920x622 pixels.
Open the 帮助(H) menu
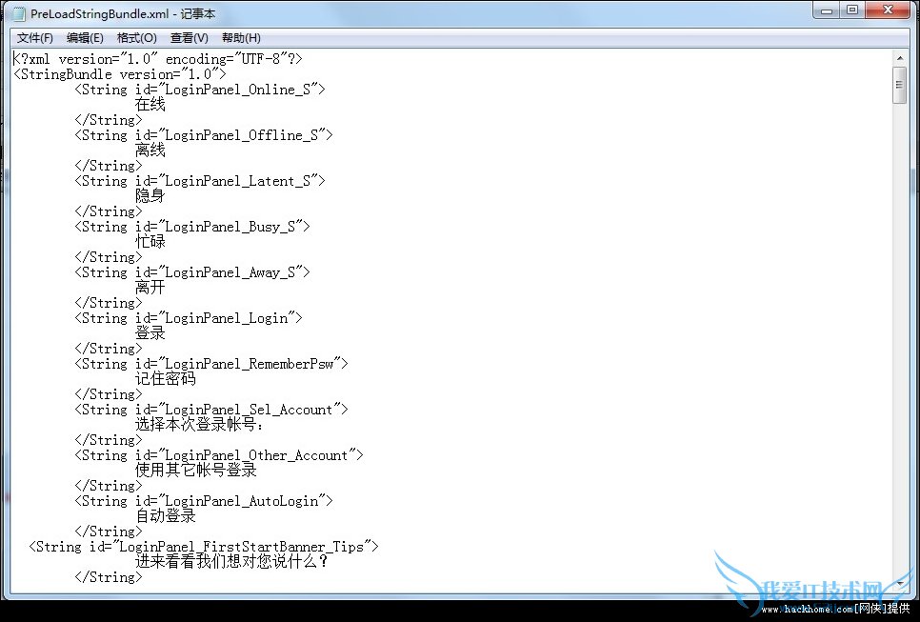[241, 38]
